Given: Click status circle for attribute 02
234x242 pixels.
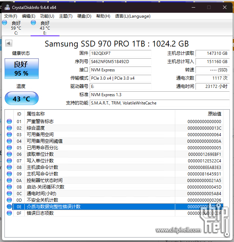Looking at the screenshot, I should click(9, 128).
